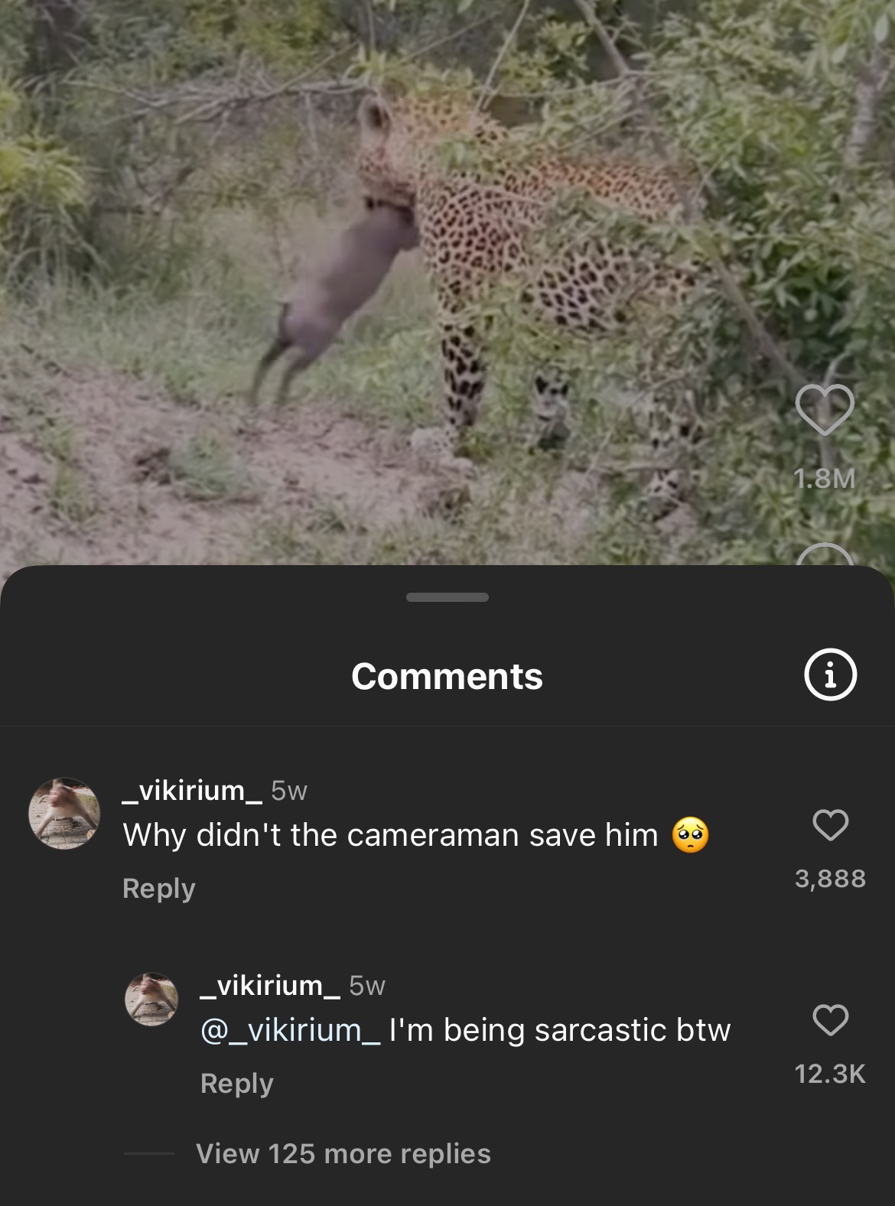Tap the 3,888 likes count

(830, 878)
